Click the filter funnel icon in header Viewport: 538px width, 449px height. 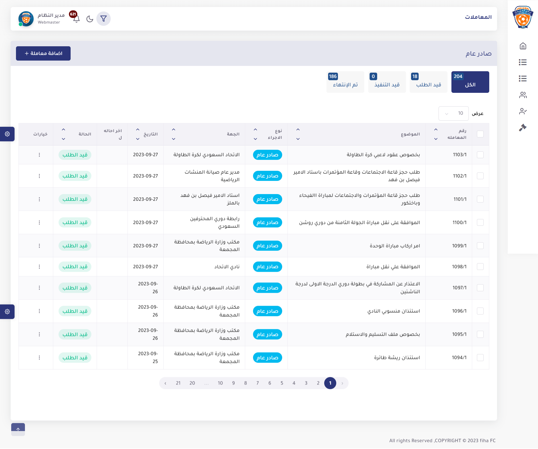103,19
